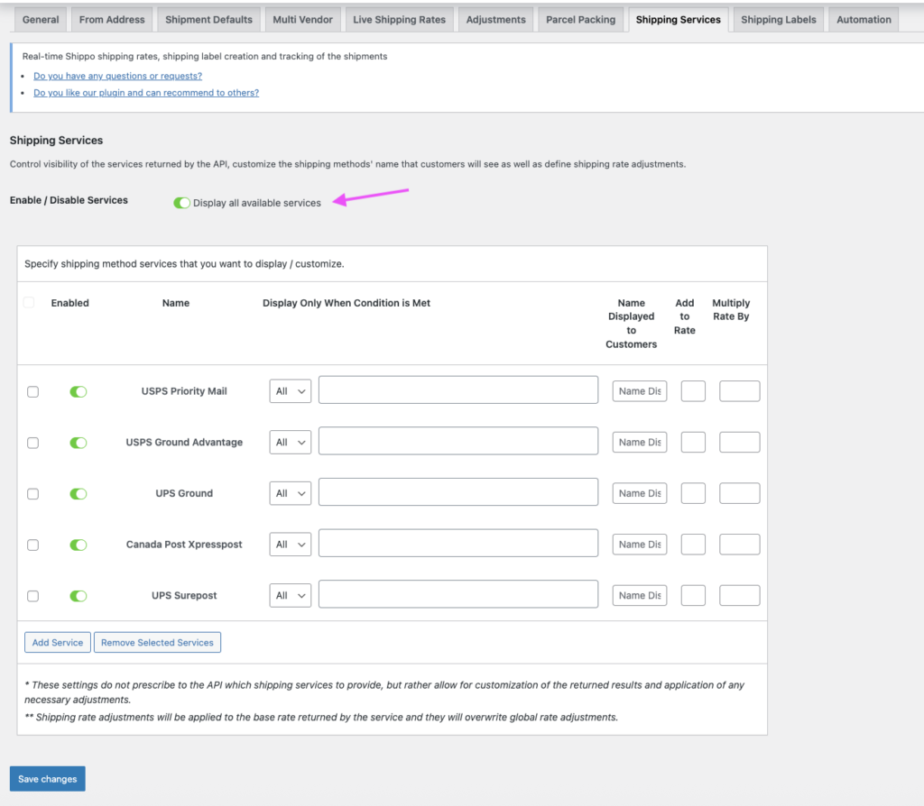Tick the select-all checkbox in table header
This screenshot has height=806, width=924.
(x=29, y=303)
